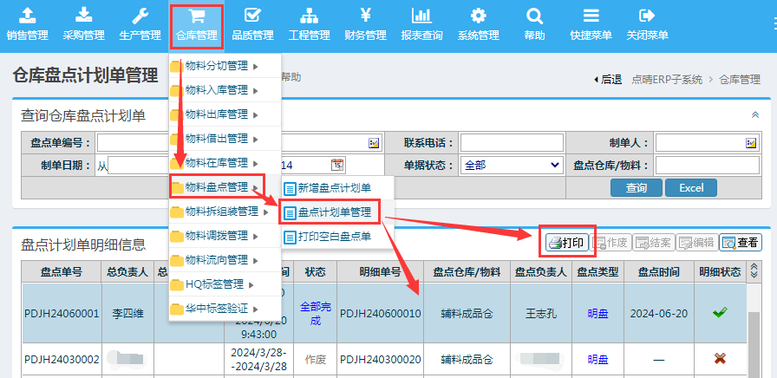
Task: Click the 查询 search button
Action: click(x=636, y=188)
